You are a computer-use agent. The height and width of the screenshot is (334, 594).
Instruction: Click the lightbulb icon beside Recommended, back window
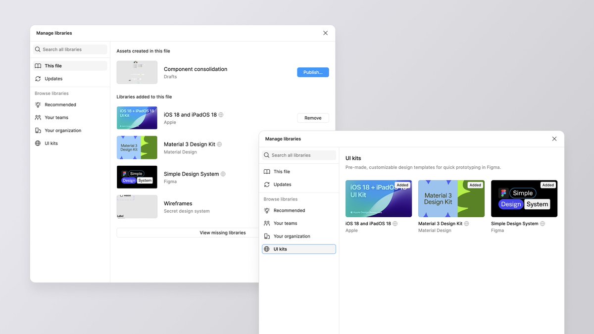pyautogui.click(x=38, y=104)
